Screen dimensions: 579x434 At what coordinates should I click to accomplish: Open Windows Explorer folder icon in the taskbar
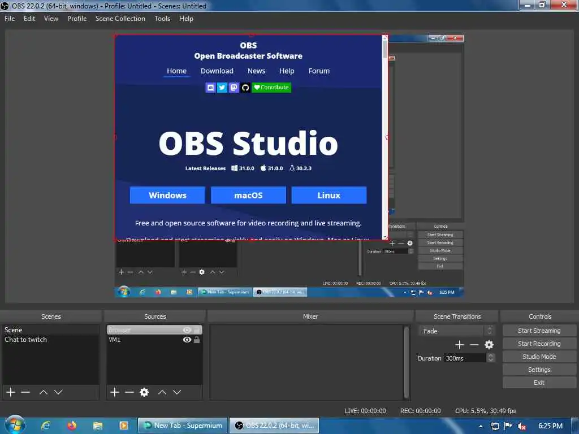97,426
